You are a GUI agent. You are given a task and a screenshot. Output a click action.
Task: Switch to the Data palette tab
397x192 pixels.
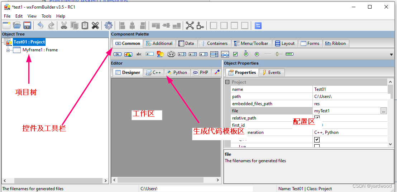(186, 43)
